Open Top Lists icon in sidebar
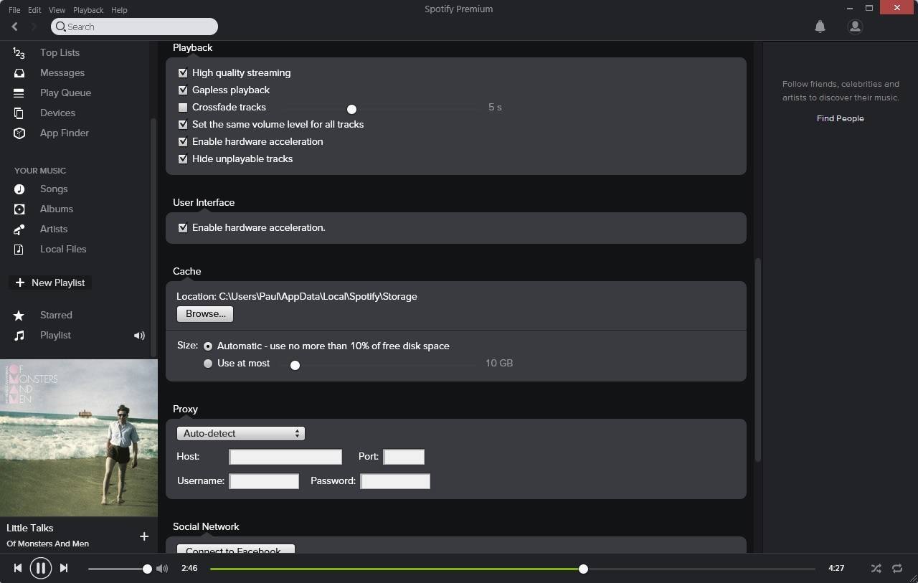Screen dimensions: 918x583 (x=19, y=53)
